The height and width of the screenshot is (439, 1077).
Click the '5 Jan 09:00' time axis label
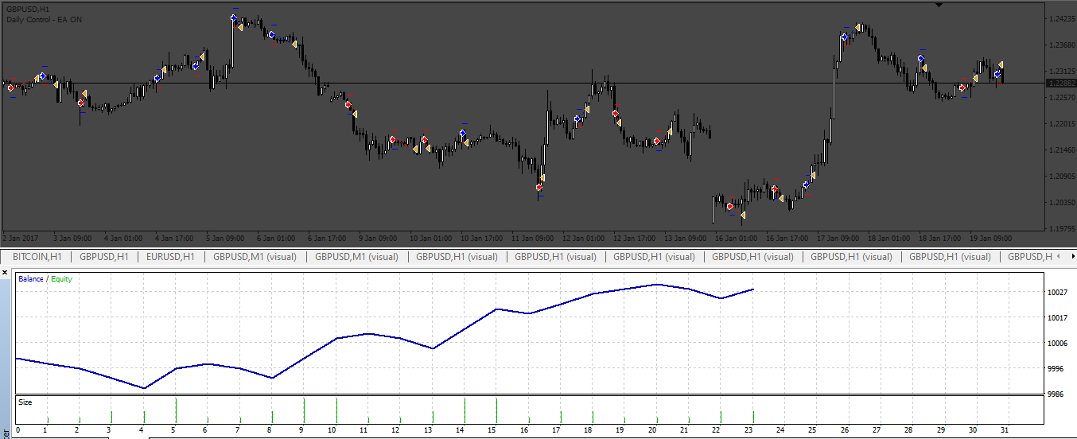pyautogui.click(x=225, y=238)
